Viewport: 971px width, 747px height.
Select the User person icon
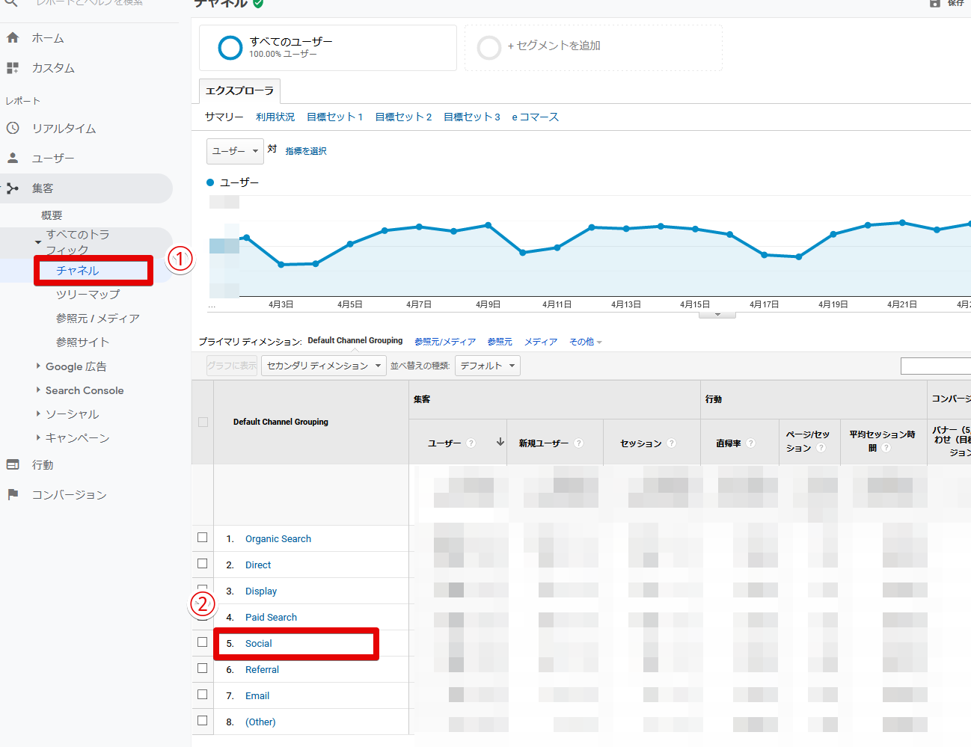click(x=13, y=158)
